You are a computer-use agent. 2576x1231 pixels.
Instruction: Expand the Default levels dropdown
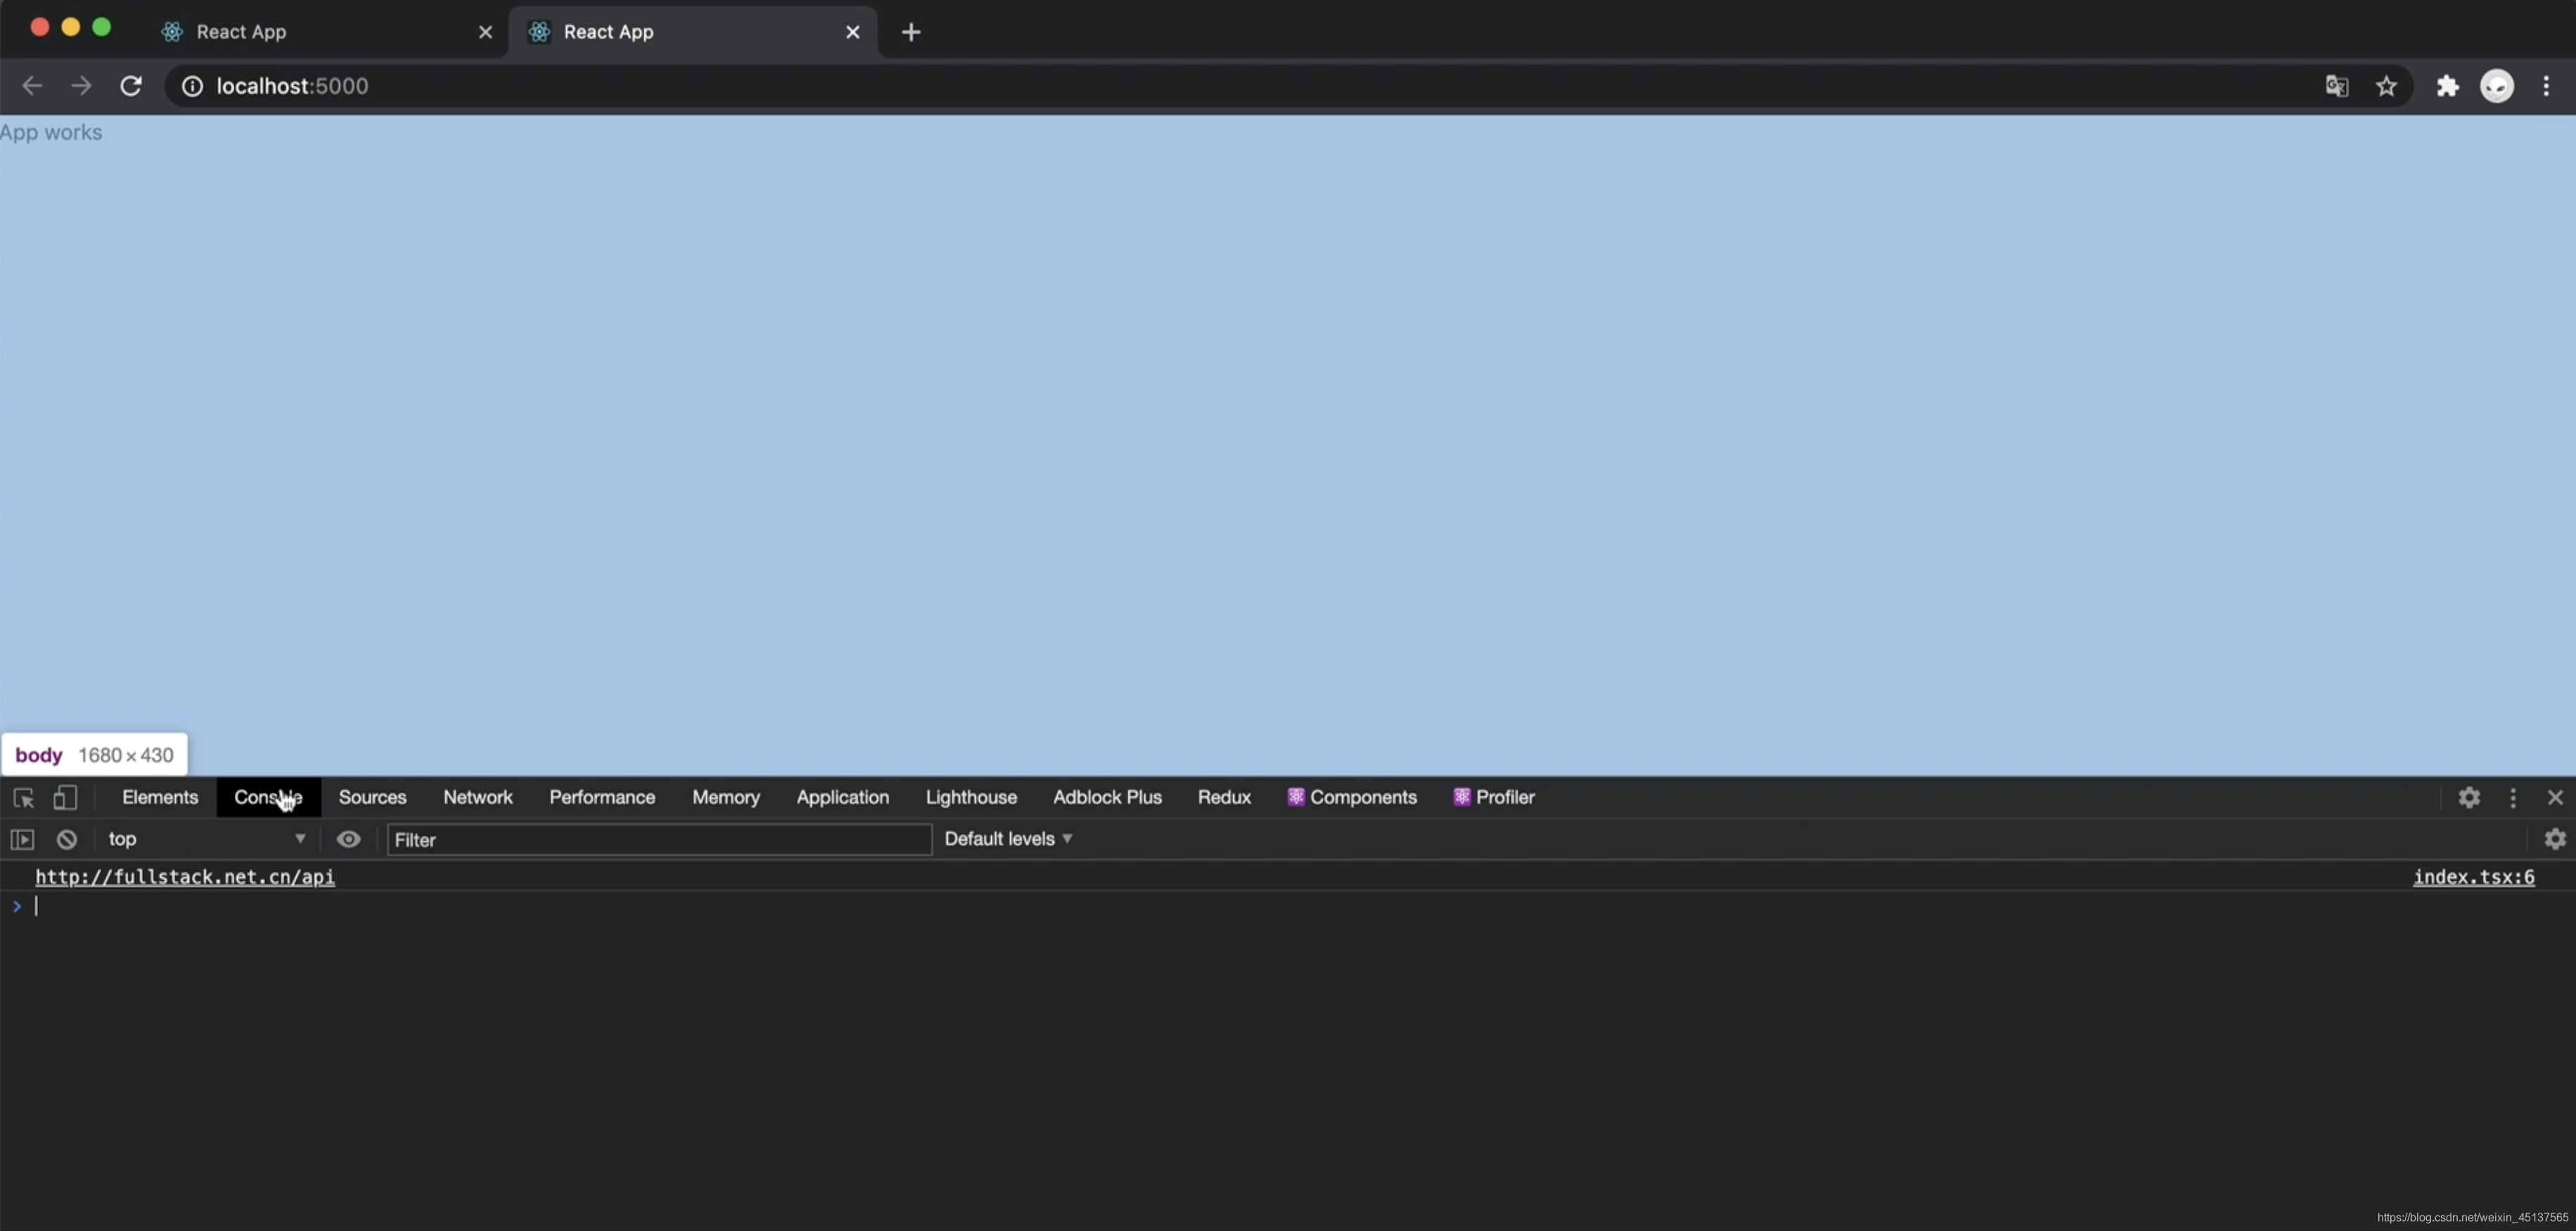[x=1008, y=840]
